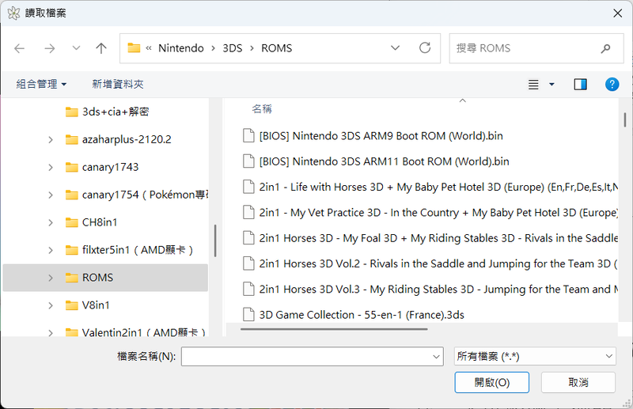Click the flower app icon in title bar
Screen dimensions: 633x409
13,13
